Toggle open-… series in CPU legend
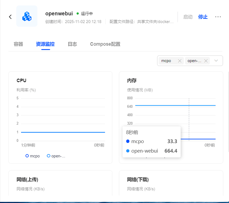The width and height of the screenshot is (229, 203). pyautogui.click(x=56, y=156)
